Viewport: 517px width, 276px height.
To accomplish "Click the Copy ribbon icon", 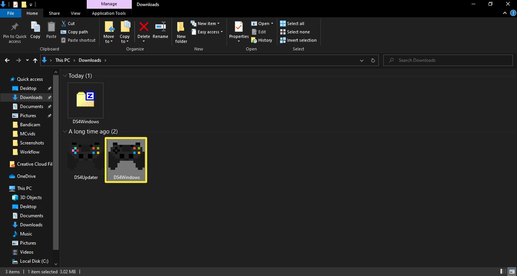I will 35,27.
